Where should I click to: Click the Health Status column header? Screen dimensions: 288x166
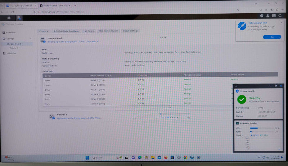(237, 75)
